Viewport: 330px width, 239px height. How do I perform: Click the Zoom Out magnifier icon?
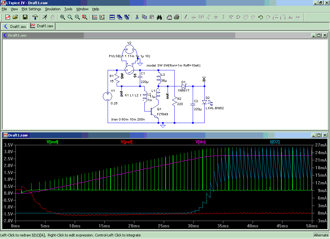pos(77,17)
